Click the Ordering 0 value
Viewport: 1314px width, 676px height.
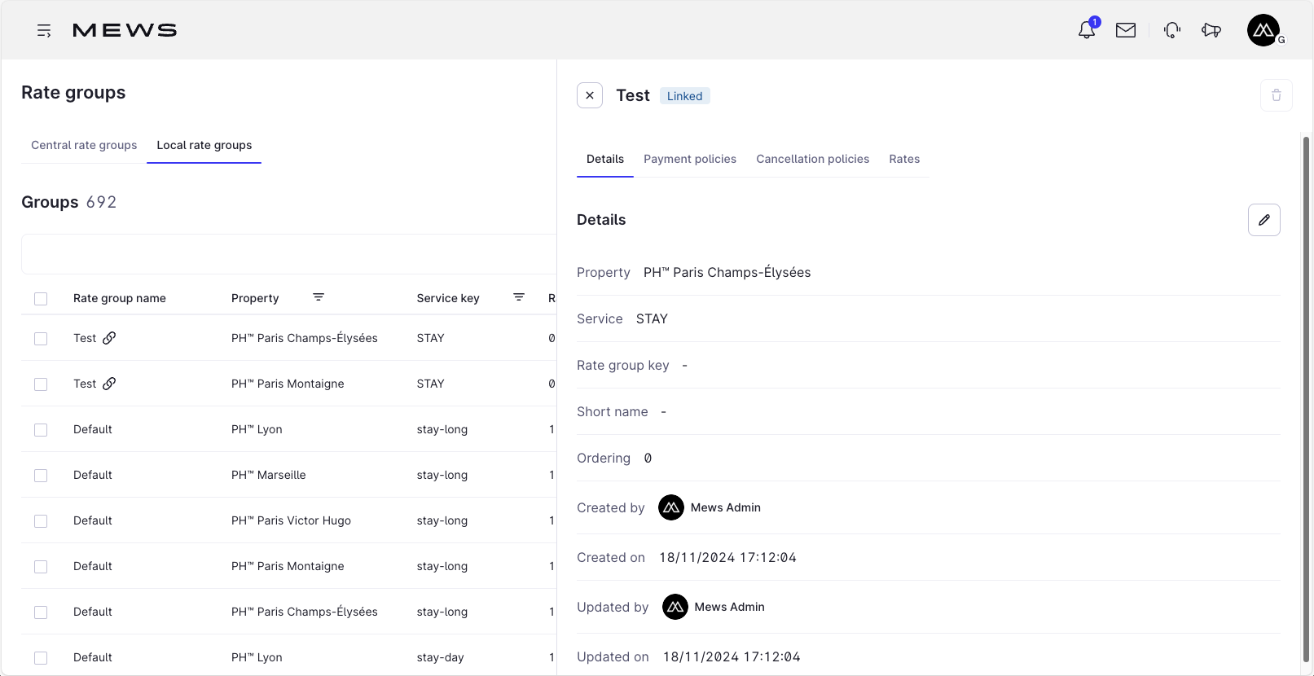[x=648, y=458]
